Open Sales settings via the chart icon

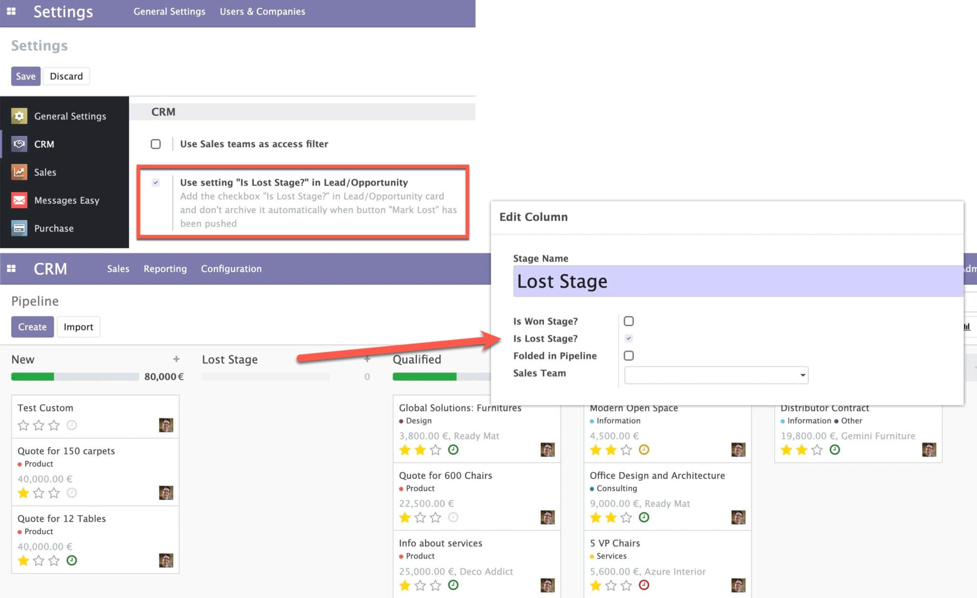(x=19, y=172)
